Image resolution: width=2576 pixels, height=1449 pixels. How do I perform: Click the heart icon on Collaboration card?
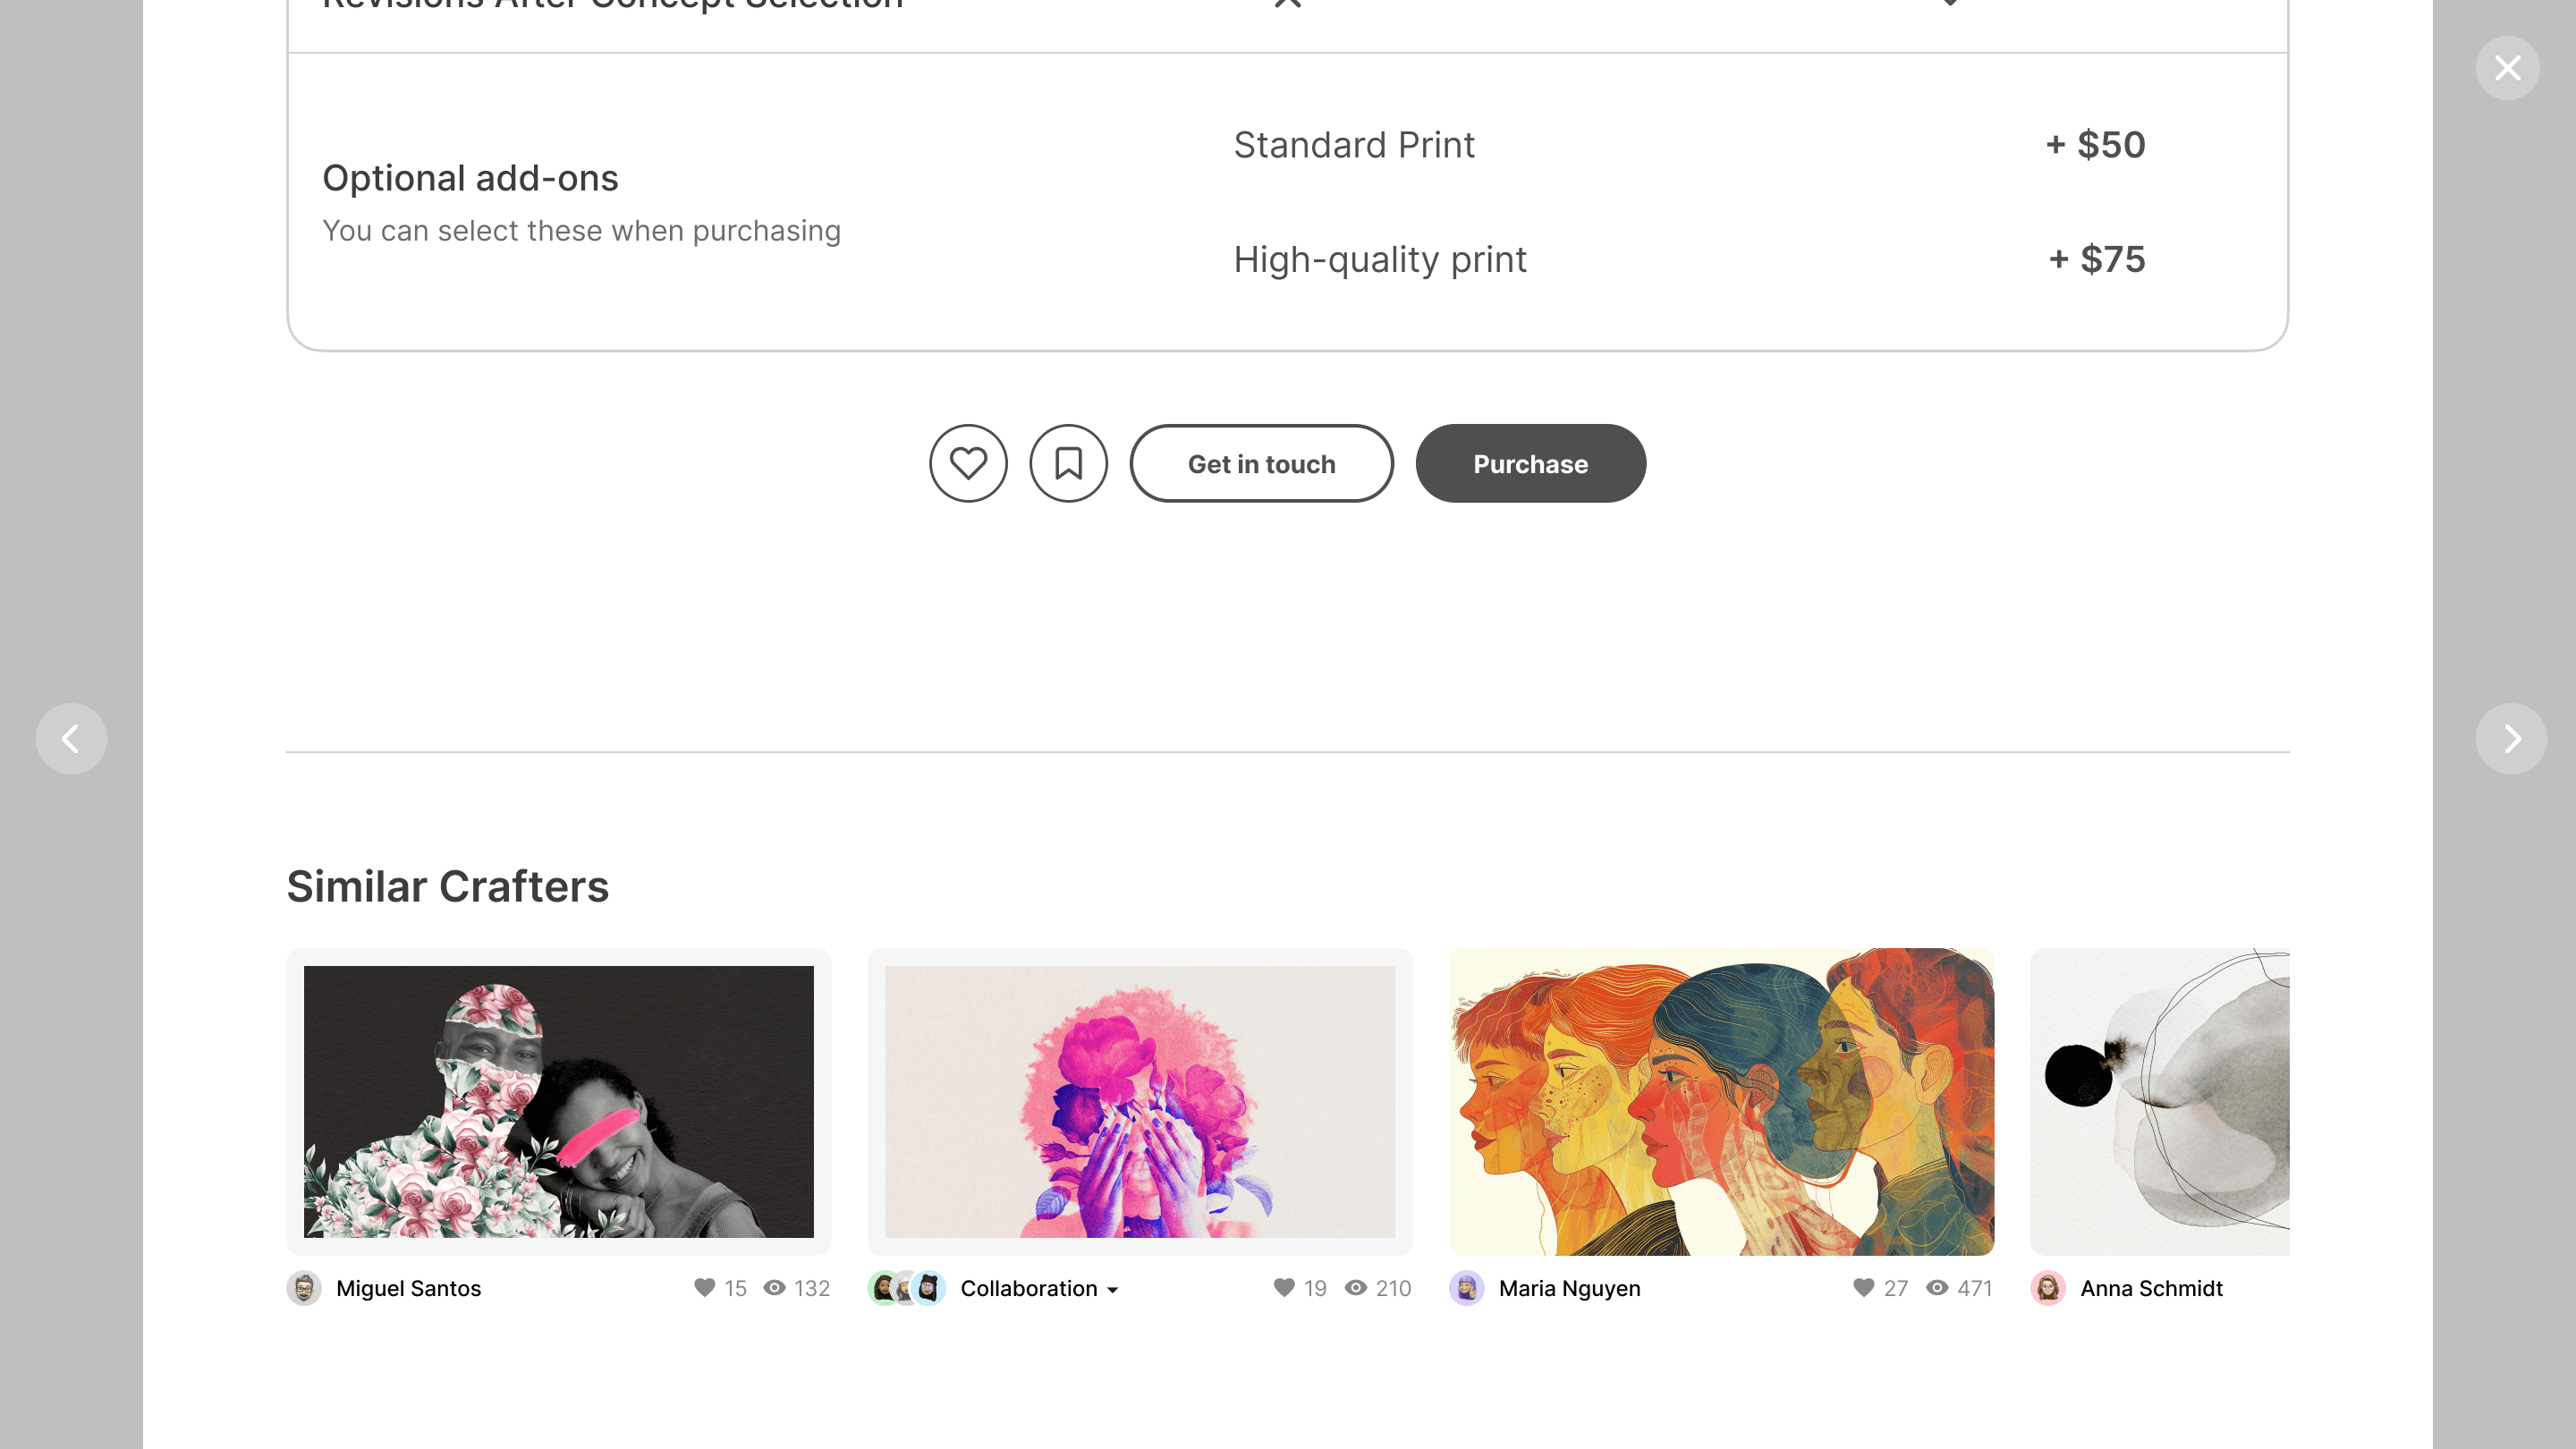click(1284, 1288)
